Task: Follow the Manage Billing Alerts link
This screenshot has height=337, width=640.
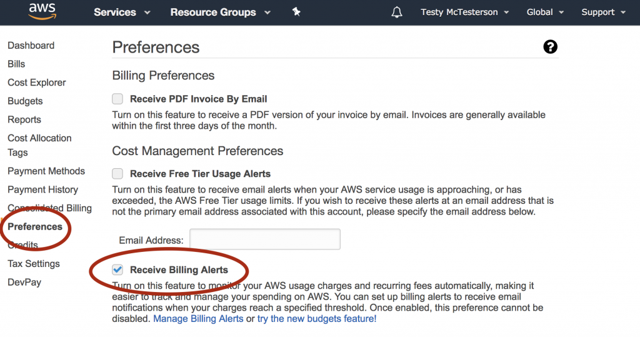Action: 198,319
